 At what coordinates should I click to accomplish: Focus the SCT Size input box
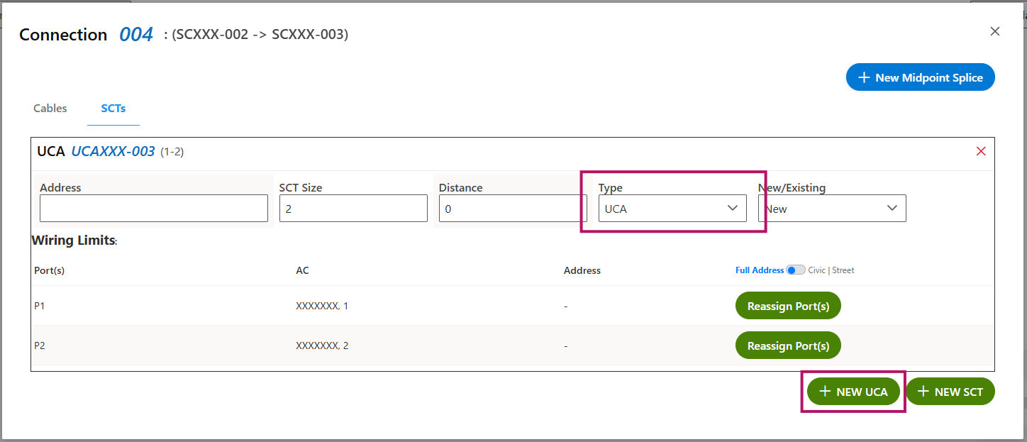(353, 209)
